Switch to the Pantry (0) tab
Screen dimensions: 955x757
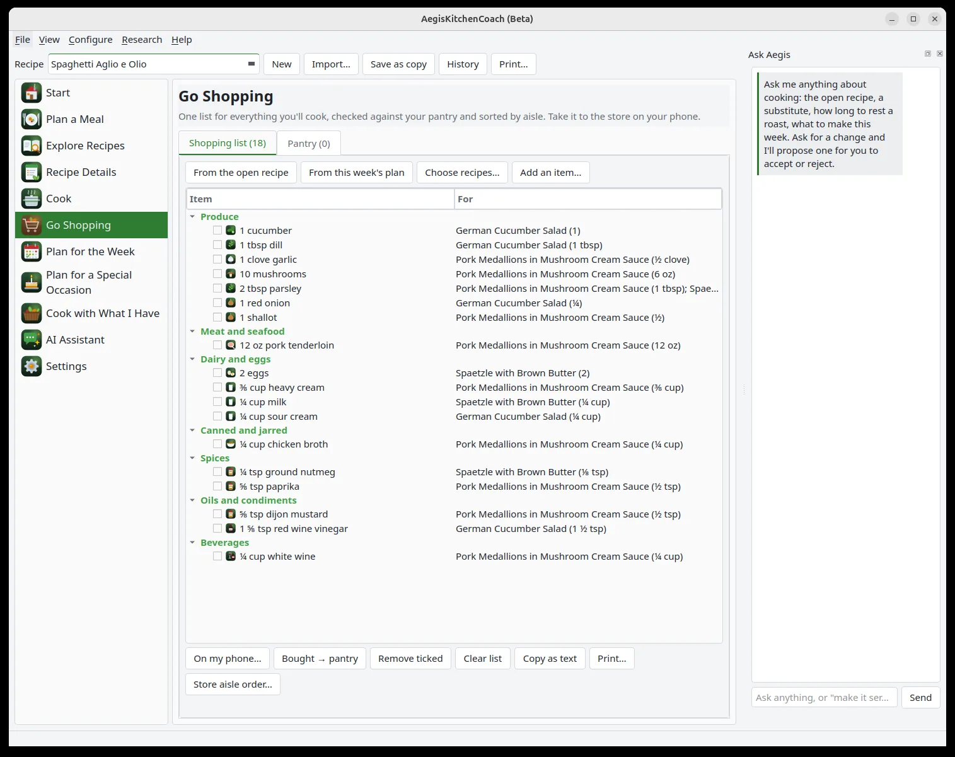click(309, 144)
